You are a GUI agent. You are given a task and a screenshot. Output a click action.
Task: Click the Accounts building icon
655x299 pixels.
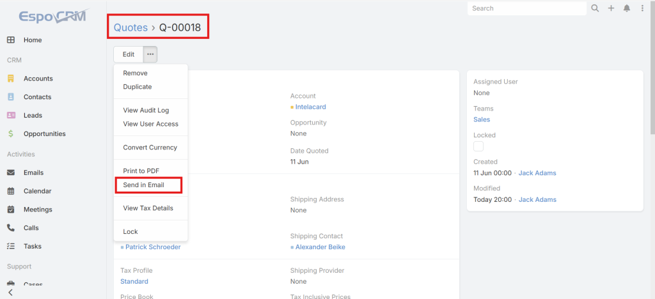(11, 79)
